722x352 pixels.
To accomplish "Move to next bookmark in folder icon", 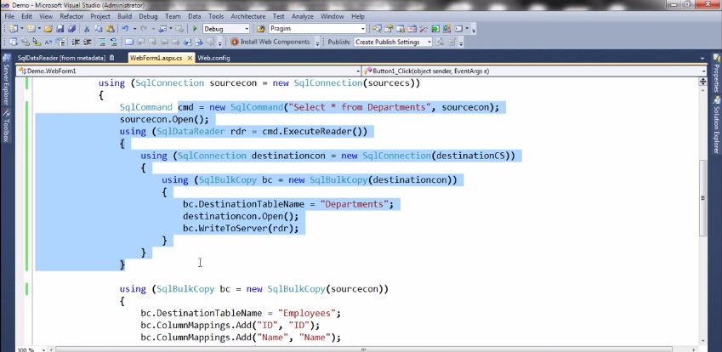I will [175, 42].
